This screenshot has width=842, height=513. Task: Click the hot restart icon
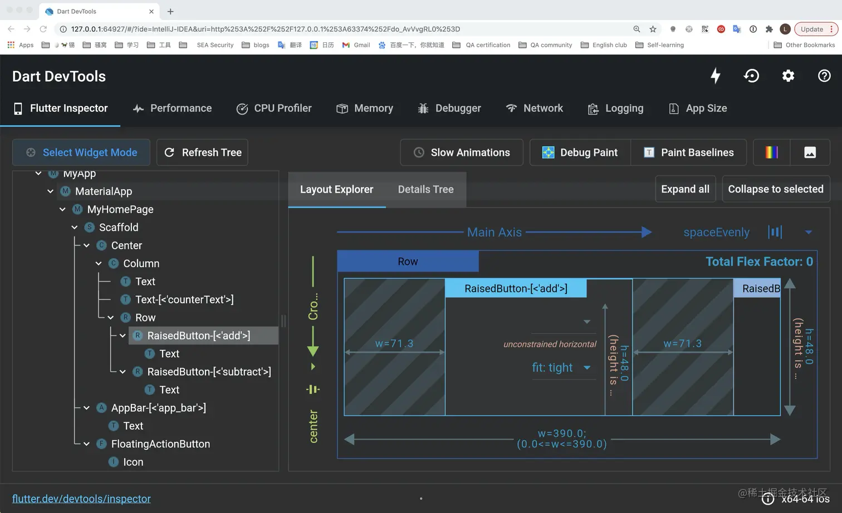point(751,76)
